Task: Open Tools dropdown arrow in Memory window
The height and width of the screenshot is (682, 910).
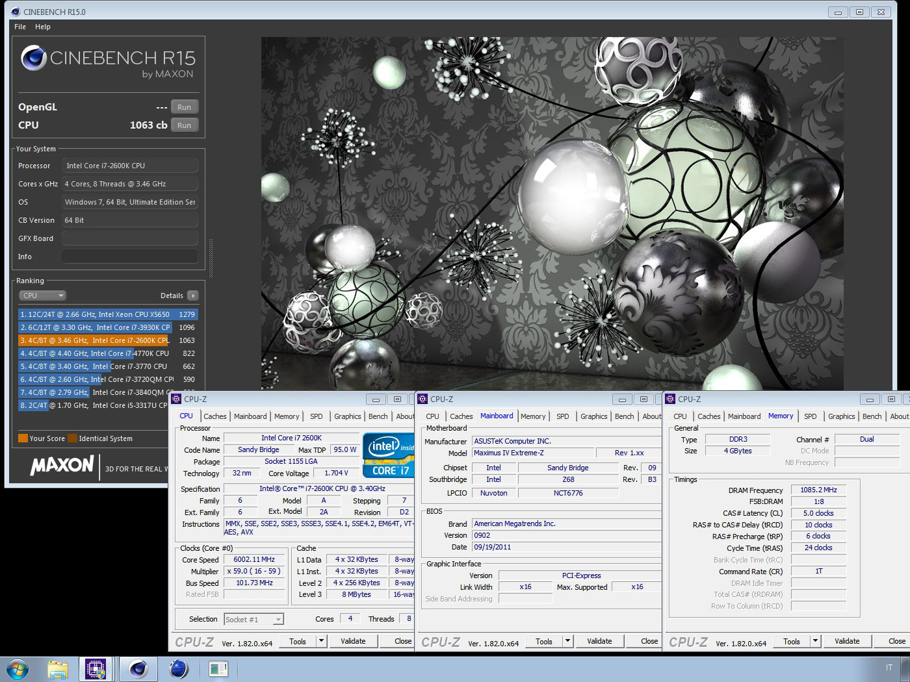Action: [x=815, y=641]
